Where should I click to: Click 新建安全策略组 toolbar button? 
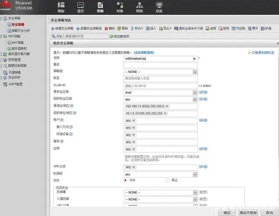(89, 28)
